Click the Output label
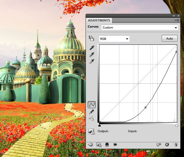This screenshot has height=157, width=184. click(103, 131)
